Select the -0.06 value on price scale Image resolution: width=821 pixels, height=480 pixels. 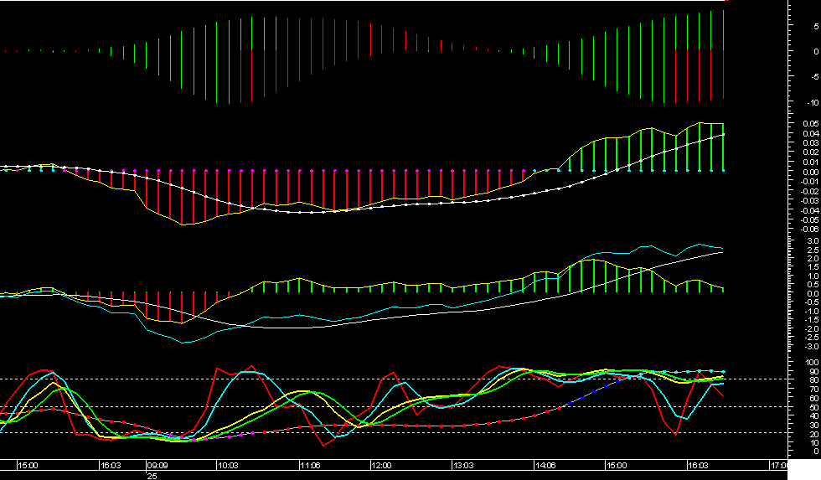pos(804,229)
